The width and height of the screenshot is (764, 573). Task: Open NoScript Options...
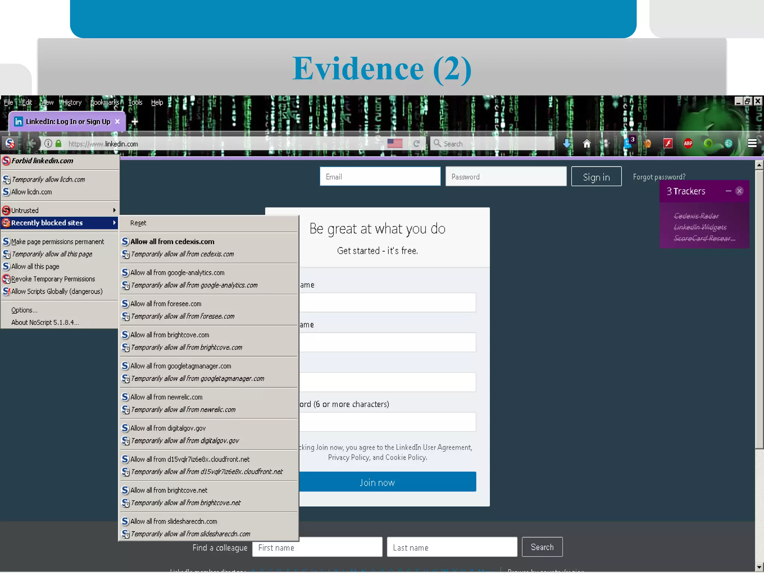click(x=60, y=310)
